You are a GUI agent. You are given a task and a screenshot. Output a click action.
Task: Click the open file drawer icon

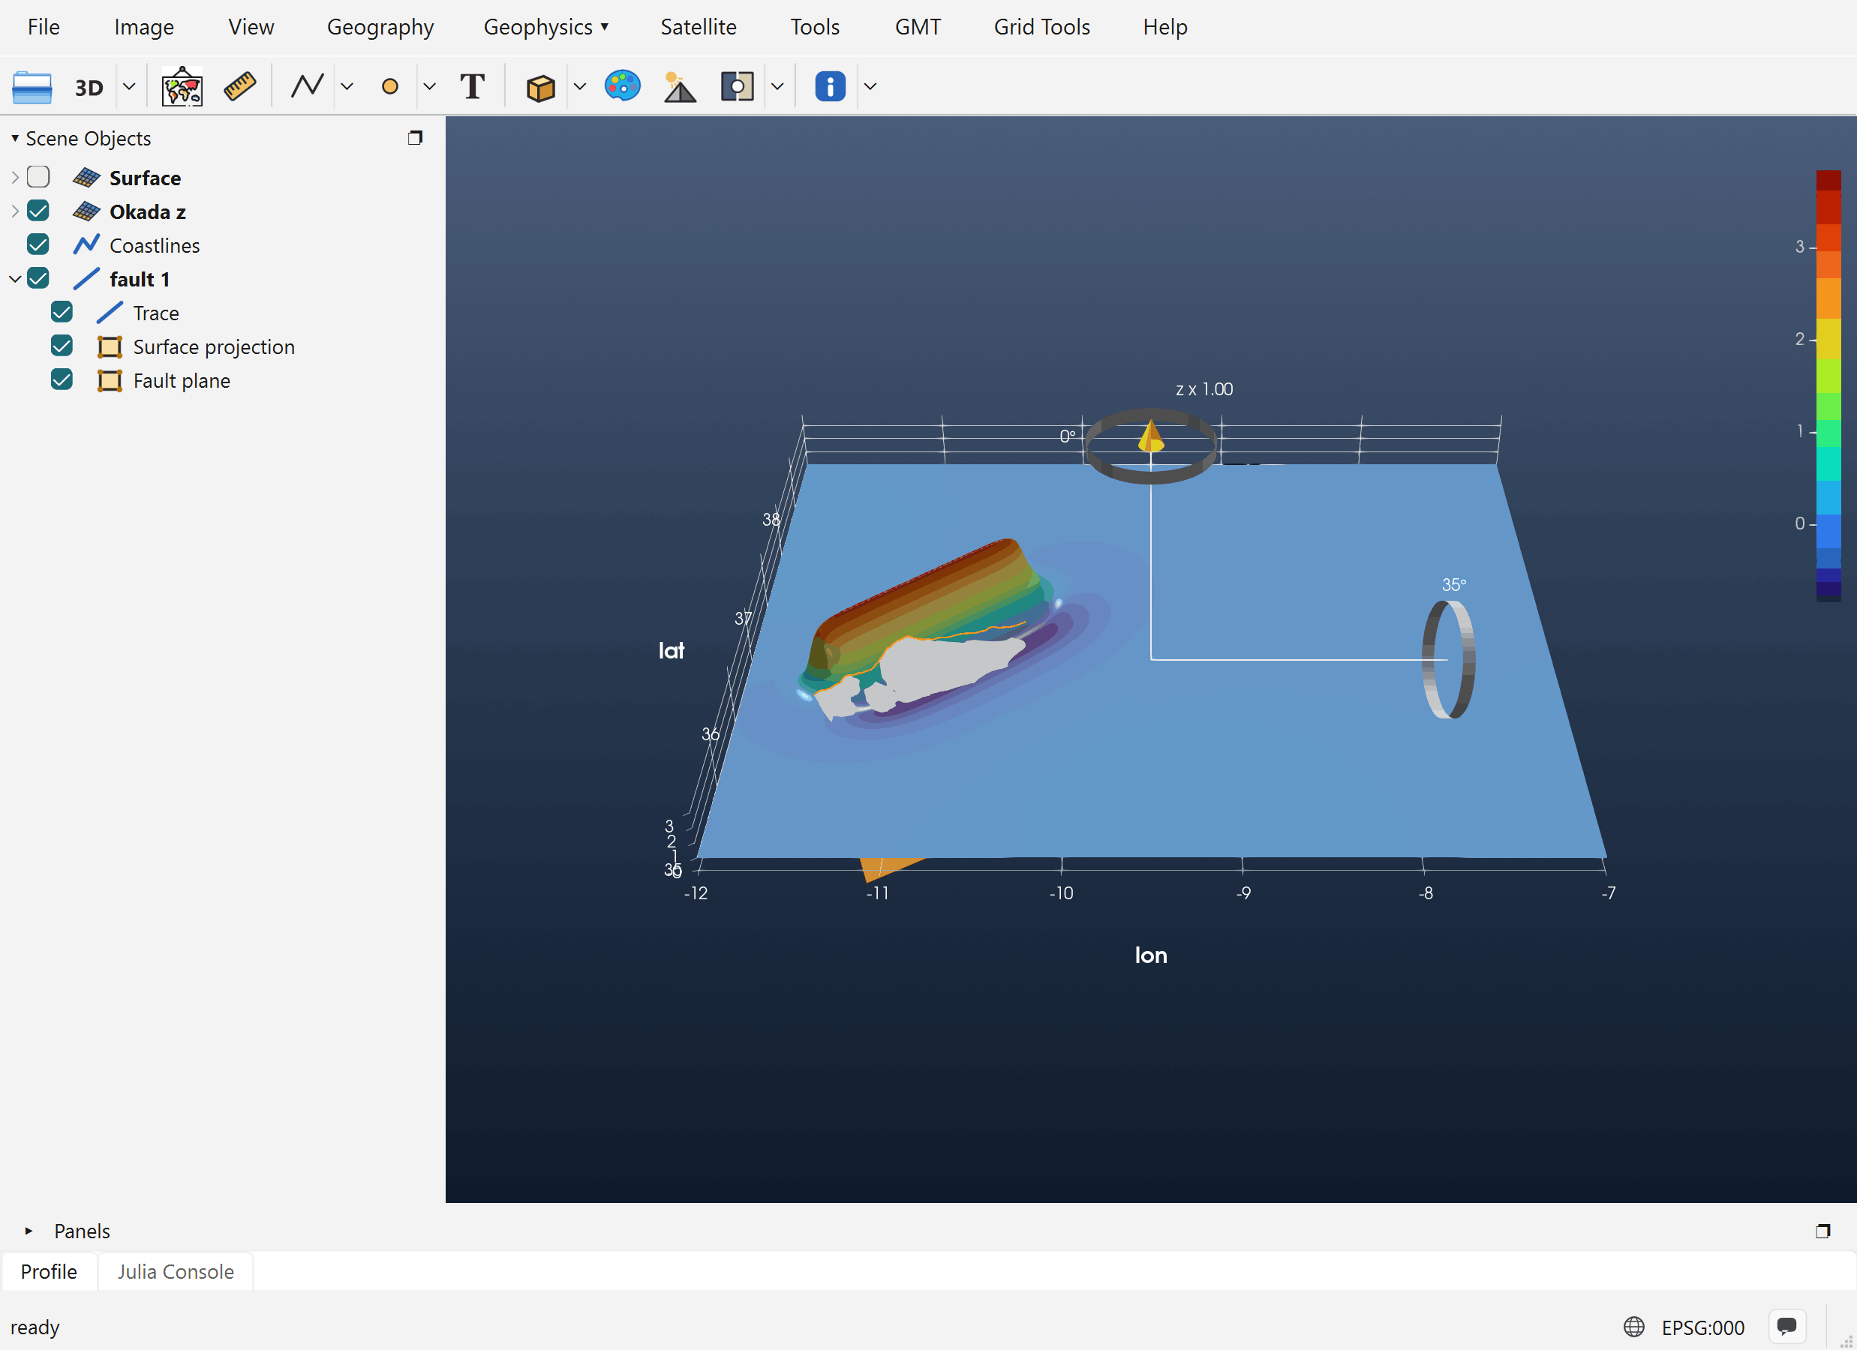(32, 87)
